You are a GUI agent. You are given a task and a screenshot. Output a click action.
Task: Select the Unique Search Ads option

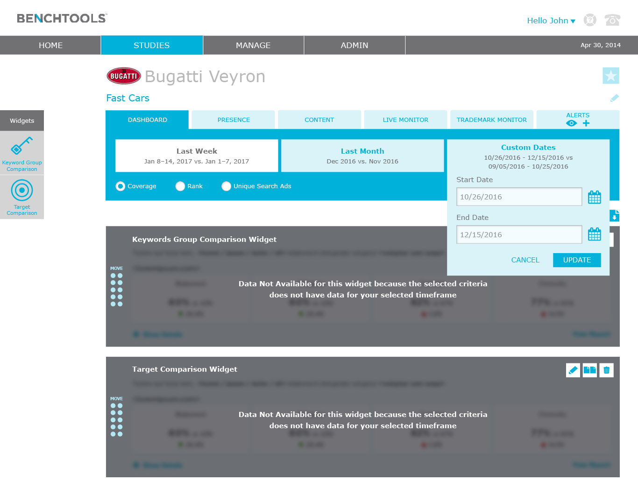point(227,186)
